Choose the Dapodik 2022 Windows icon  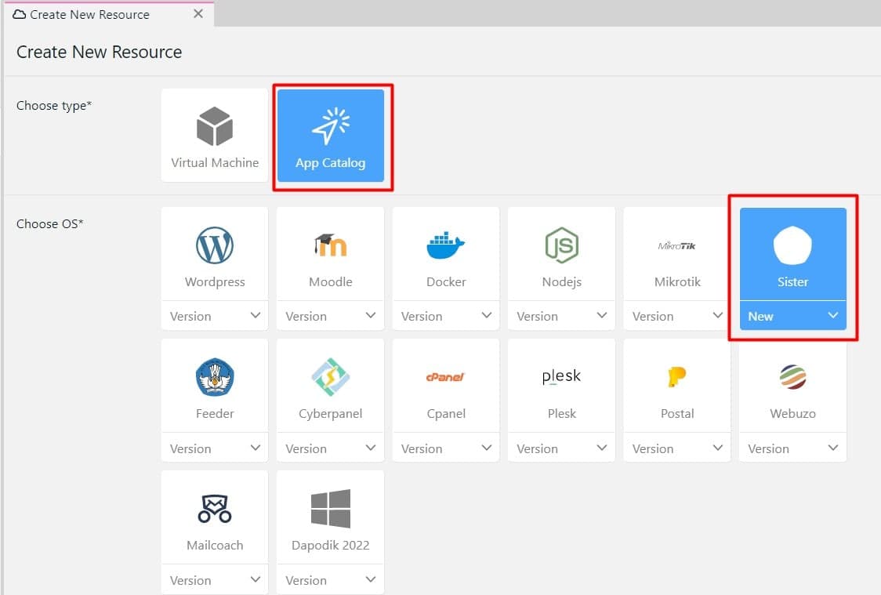point(330,510)
